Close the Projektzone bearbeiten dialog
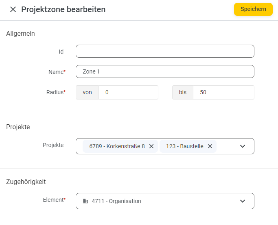The height and width of the screenshot is (225, 278). pyautogui.click(x=13, y=9)
